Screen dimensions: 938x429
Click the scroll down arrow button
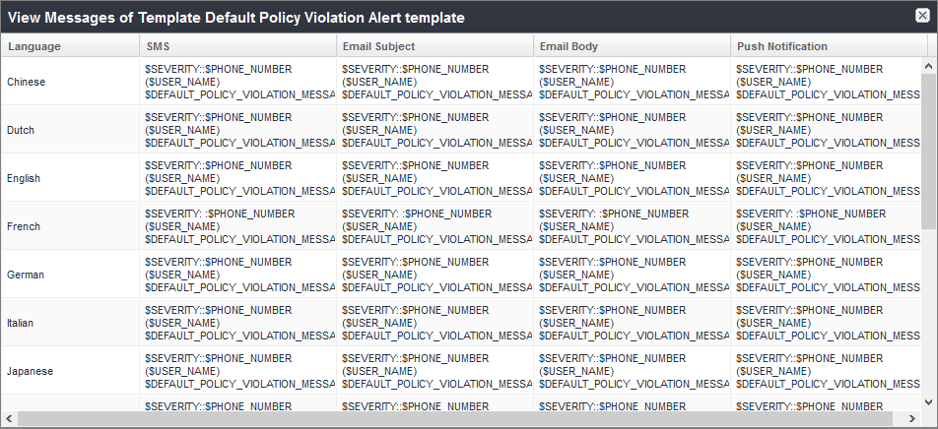click(929, 402)
